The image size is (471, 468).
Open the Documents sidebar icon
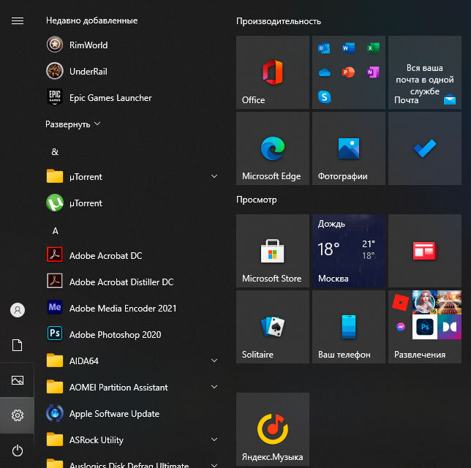pos(17,345)
